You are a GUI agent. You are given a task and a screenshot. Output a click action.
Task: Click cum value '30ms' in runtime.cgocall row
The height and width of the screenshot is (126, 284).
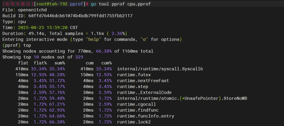(88, 104)
